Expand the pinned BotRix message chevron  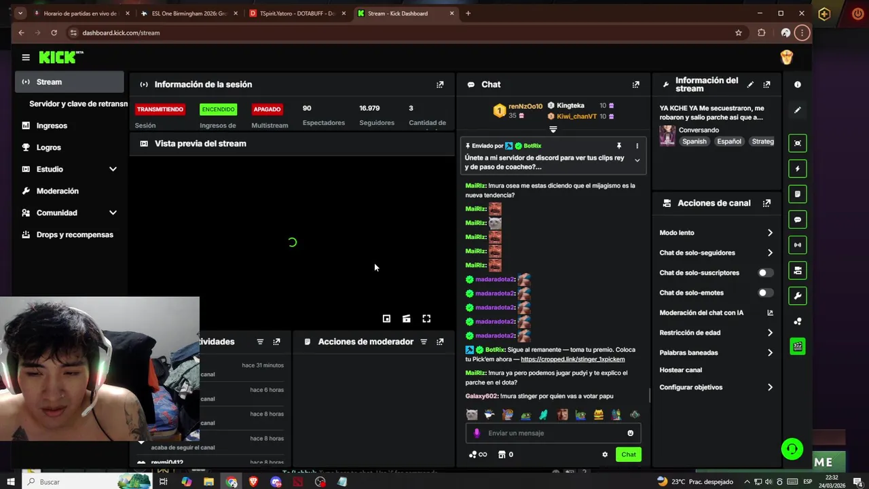(x=637, y=160)
